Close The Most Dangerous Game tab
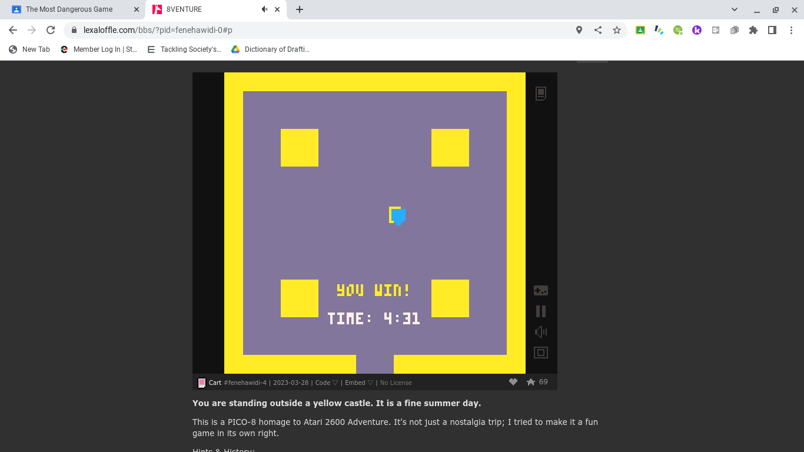Image resolution: width=804 pixels, height=452 pixels. (x=137, y=9)
